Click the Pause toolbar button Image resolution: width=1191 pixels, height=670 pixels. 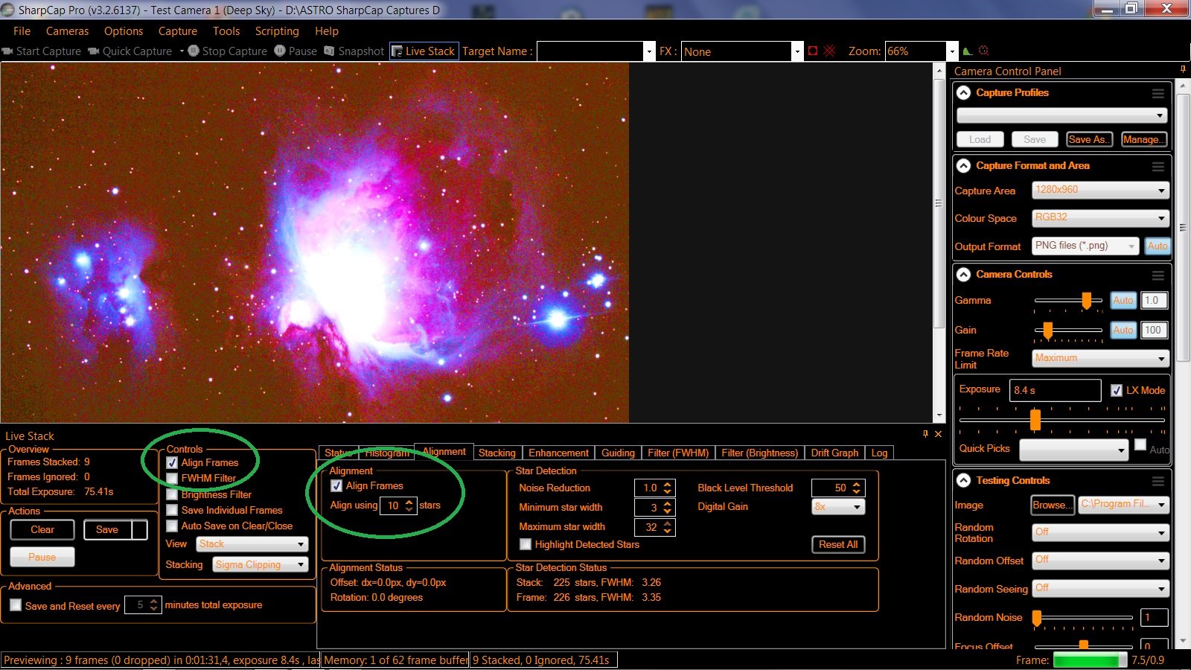pos(296,51)
